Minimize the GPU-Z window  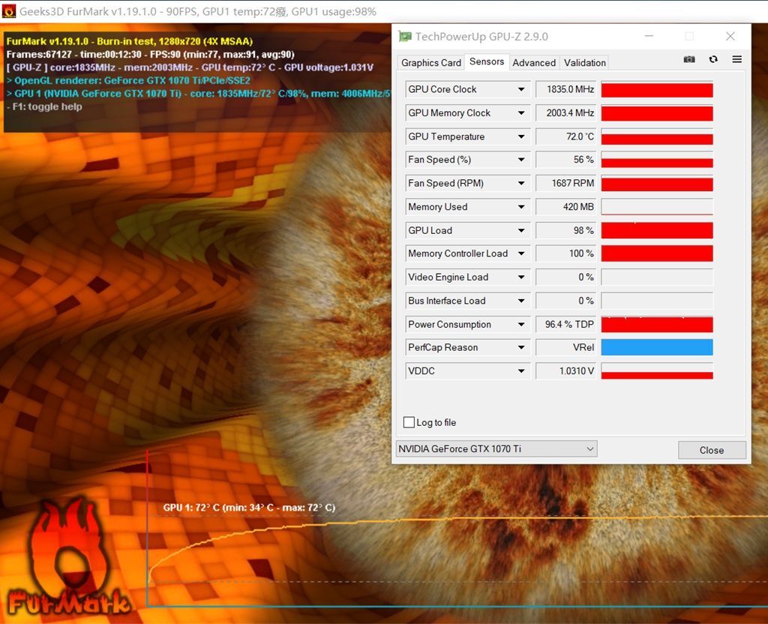click(649, 36)
